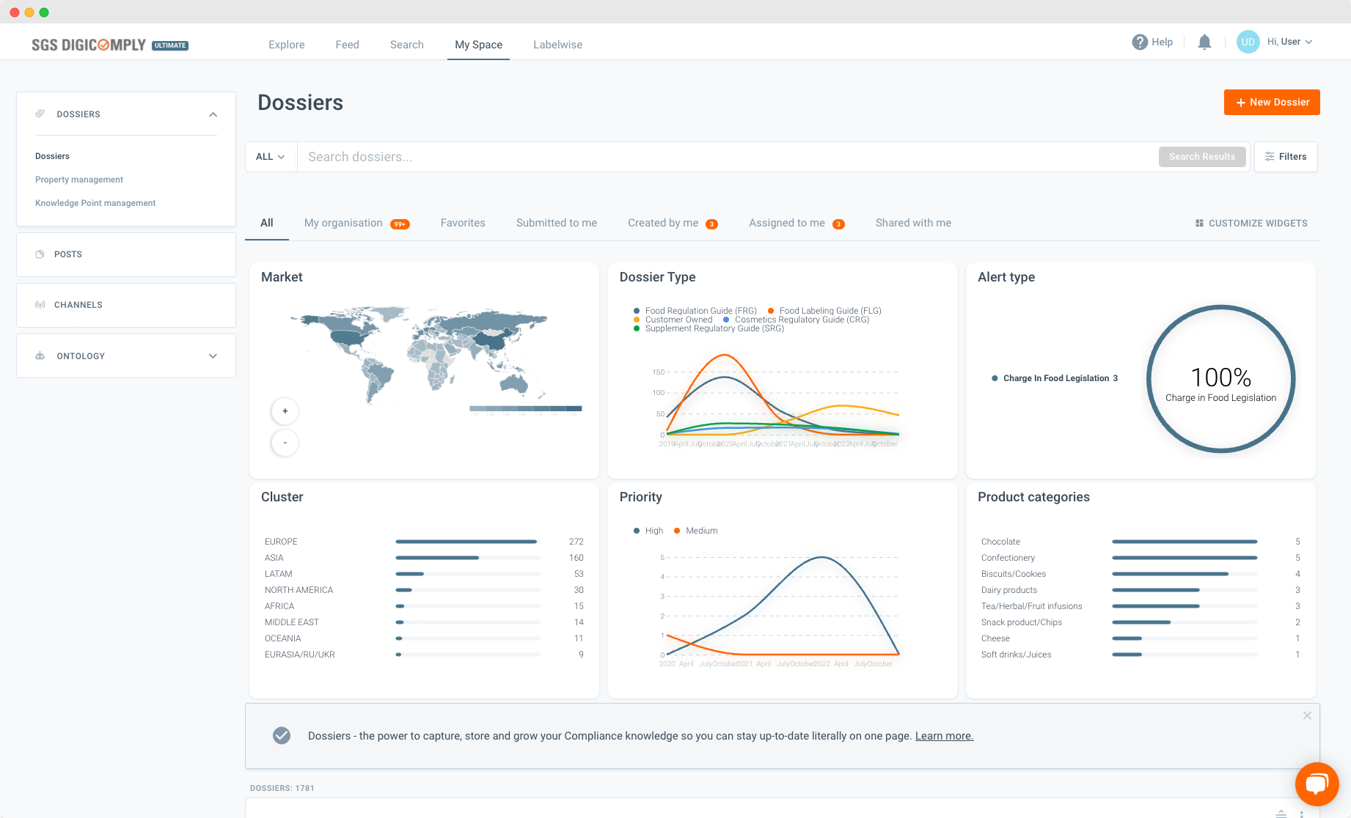Click the world map in Market widget

point(419,355)
